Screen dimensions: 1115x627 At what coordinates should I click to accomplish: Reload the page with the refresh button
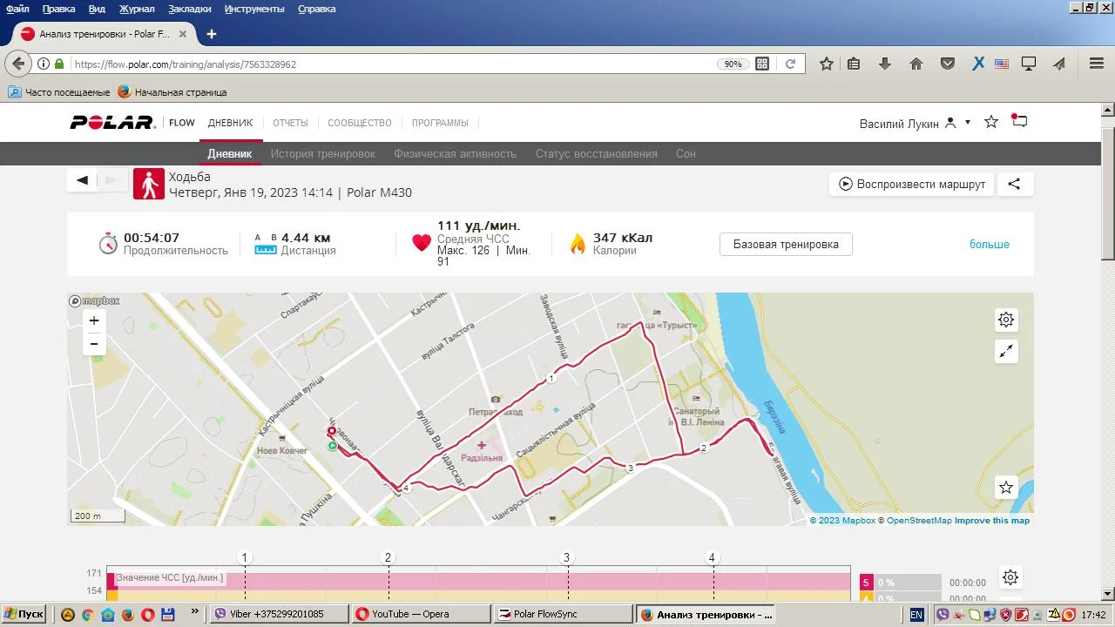pos(791,64)
